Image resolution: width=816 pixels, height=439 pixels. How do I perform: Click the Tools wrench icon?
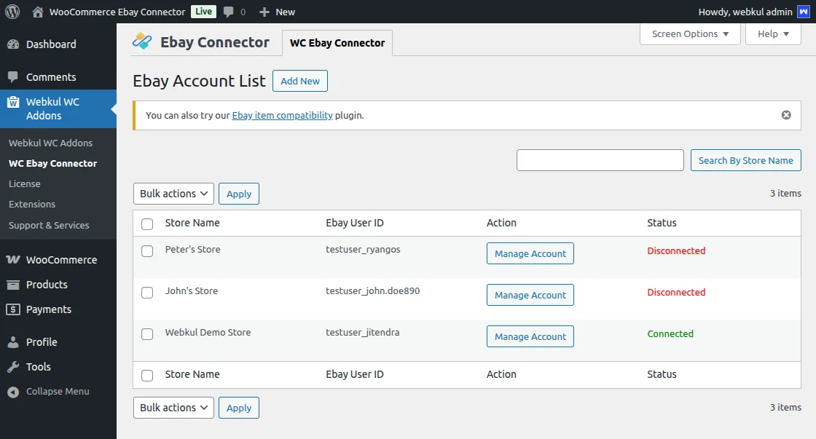(13, 367)
